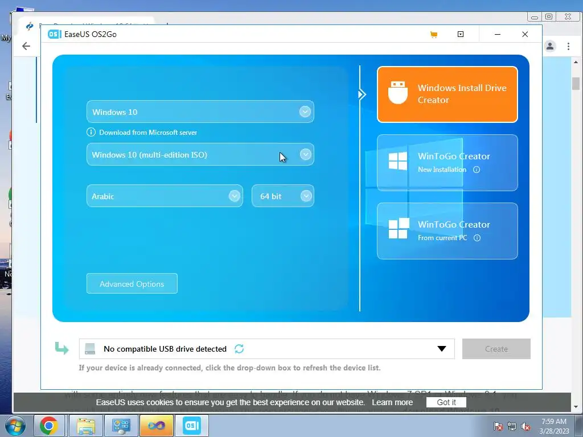Open the network tray icon
This screenshot has width=583, height=437.
pos(512,426)
